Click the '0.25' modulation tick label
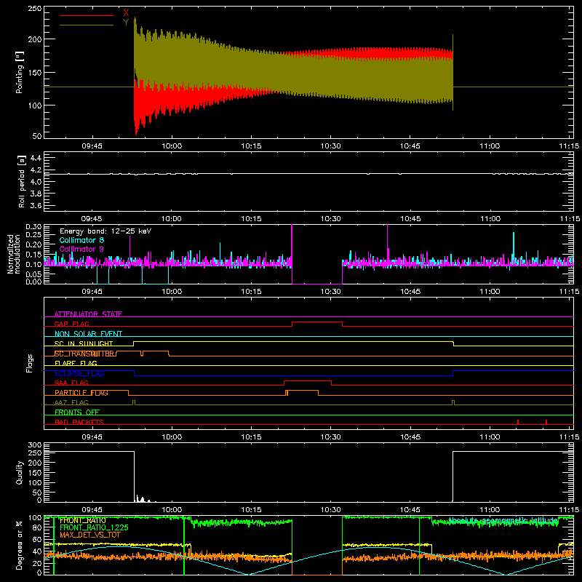582x582 pixels. [x=33, y=234]
